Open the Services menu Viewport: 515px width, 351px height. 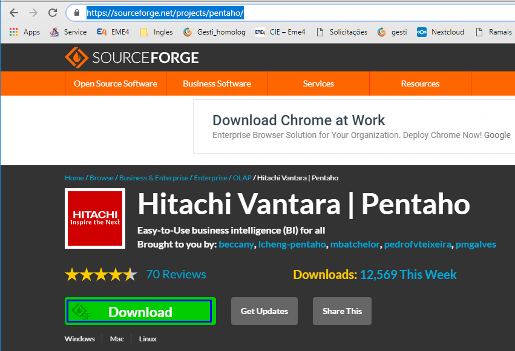318,84
